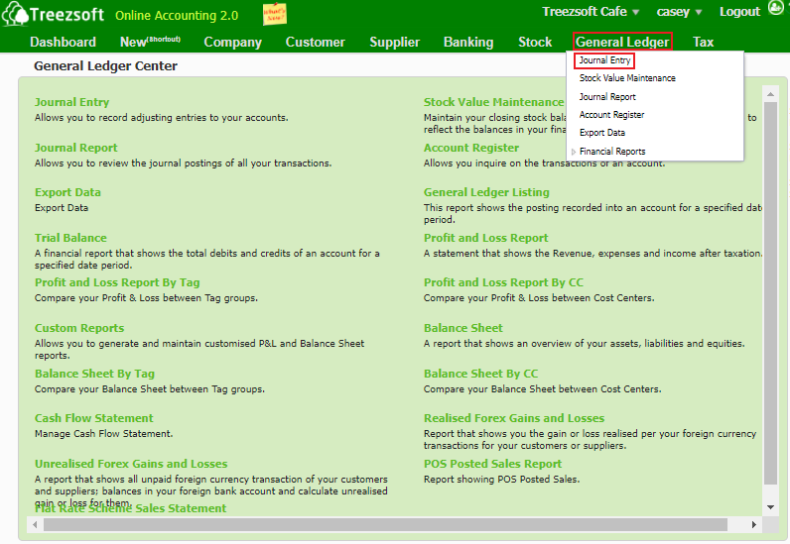The height and width of the screenshot is (544, 790).
Task: Open the Treezsoft Cafe company dropdown
Action: 591,12
